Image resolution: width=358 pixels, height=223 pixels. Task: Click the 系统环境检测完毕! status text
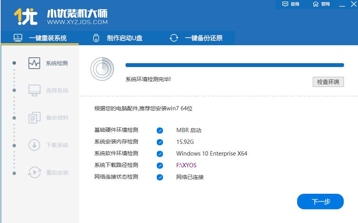click(x=148, y=79)
